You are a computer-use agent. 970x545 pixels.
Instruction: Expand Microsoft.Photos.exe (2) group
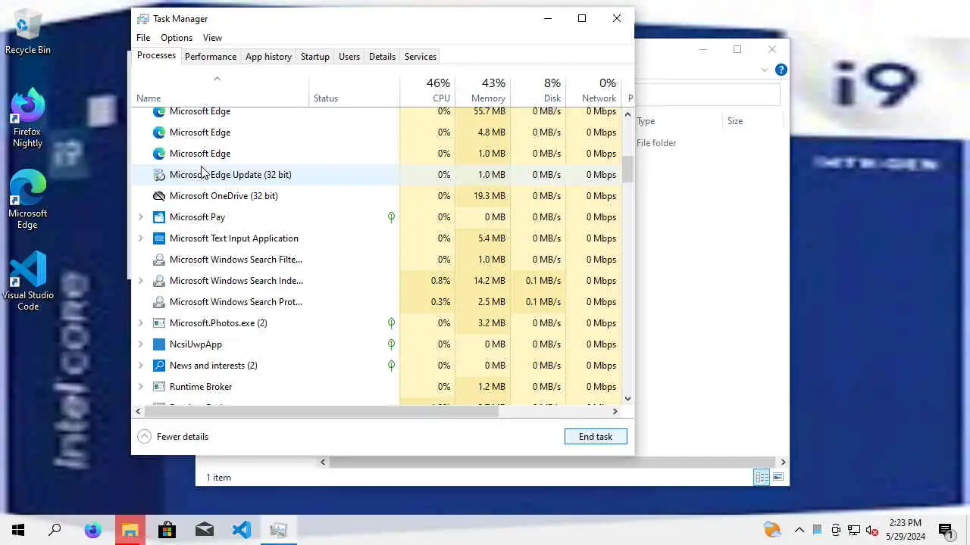(x=140, y=323)
